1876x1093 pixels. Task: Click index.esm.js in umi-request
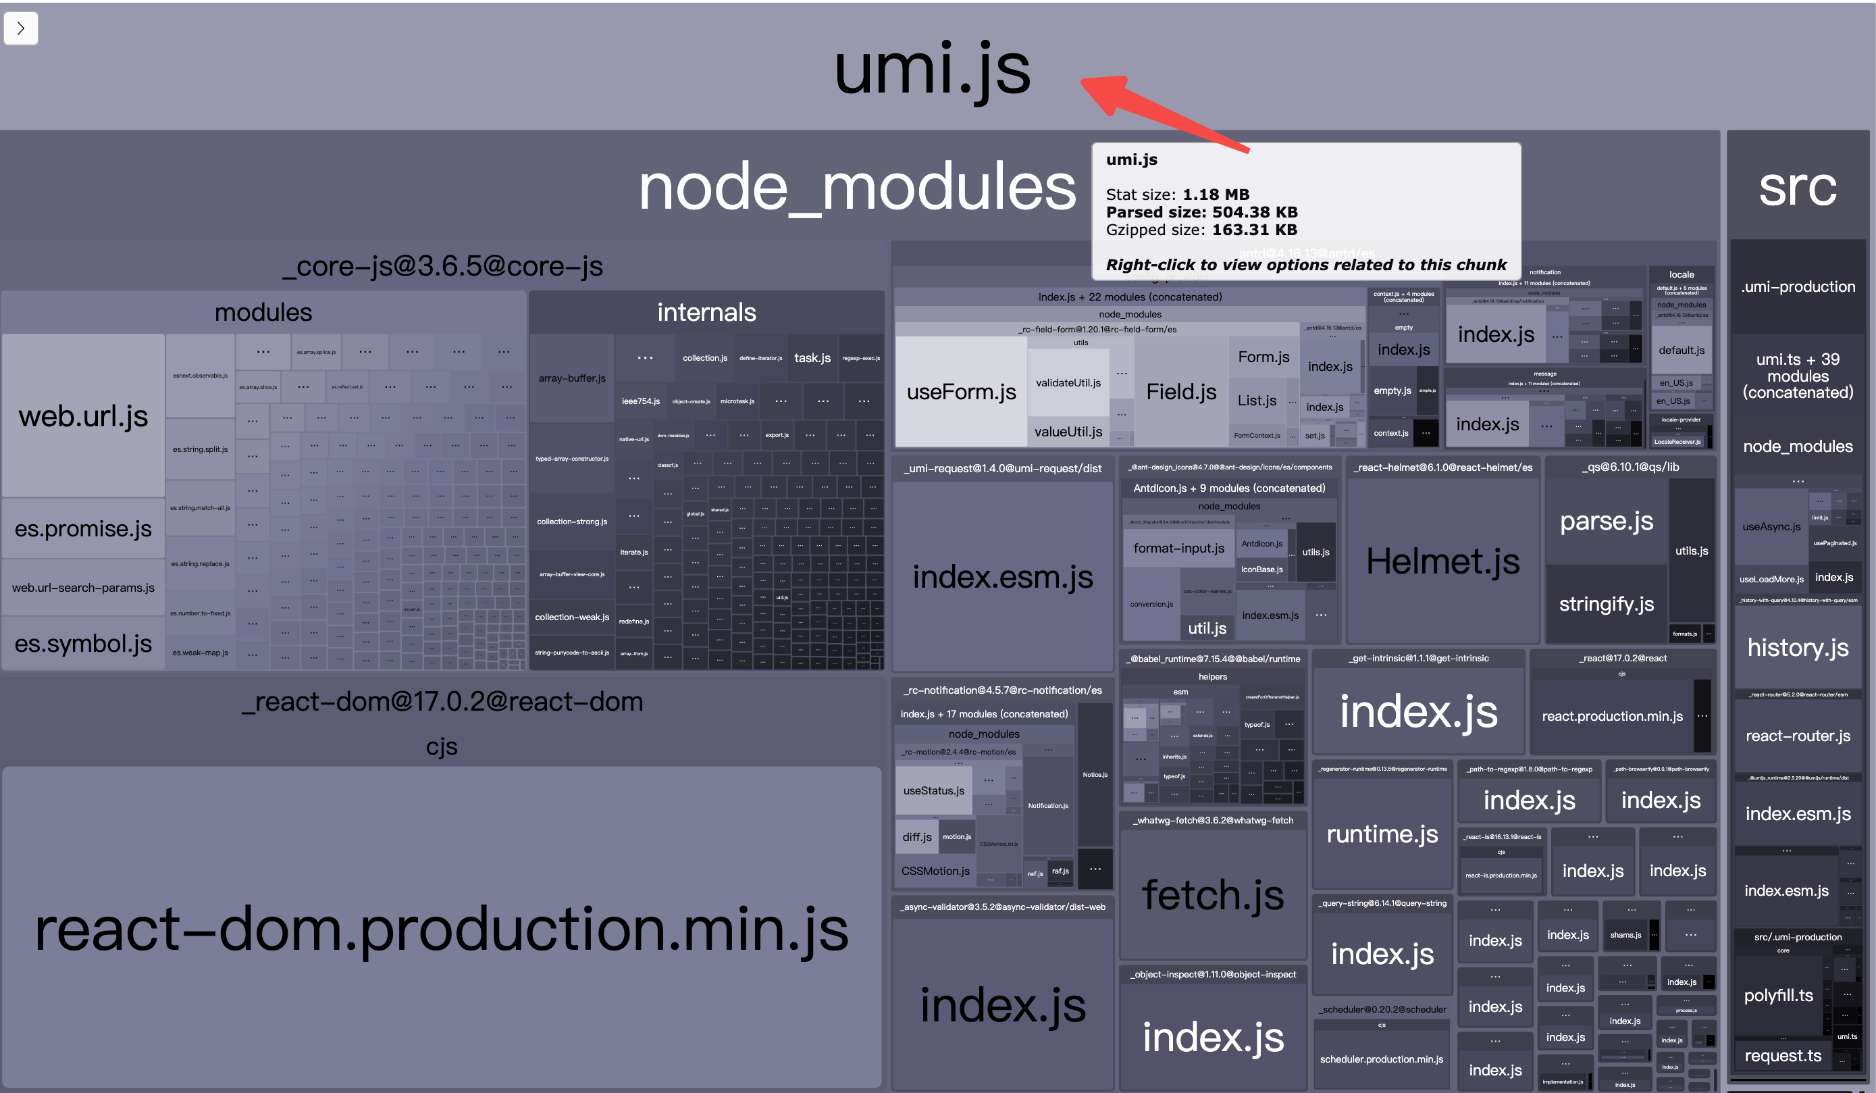pos(1002,576)
